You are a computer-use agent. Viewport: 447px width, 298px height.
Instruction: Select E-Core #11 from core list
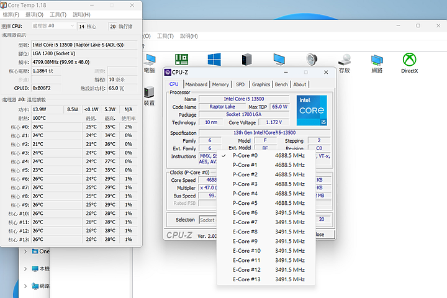266,260
